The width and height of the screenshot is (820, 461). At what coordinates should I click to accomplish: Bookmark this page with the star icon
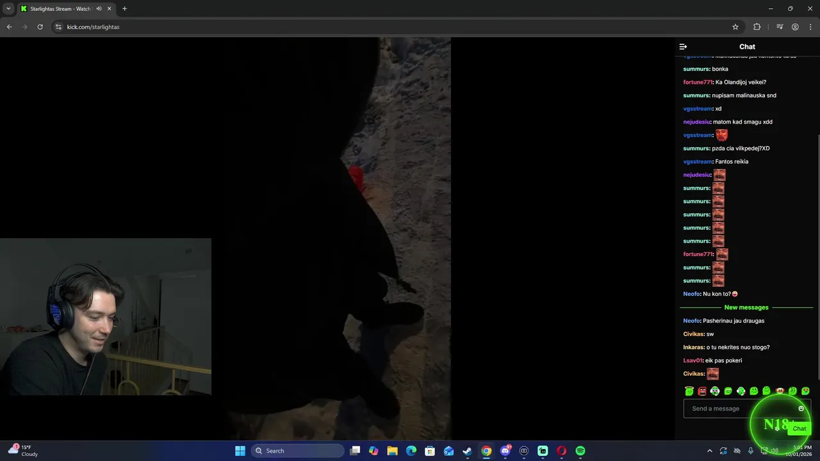(735, 27)
